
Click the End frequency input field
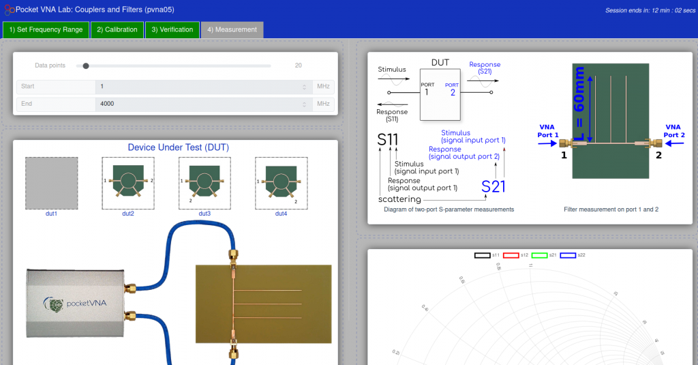point(204,104)
